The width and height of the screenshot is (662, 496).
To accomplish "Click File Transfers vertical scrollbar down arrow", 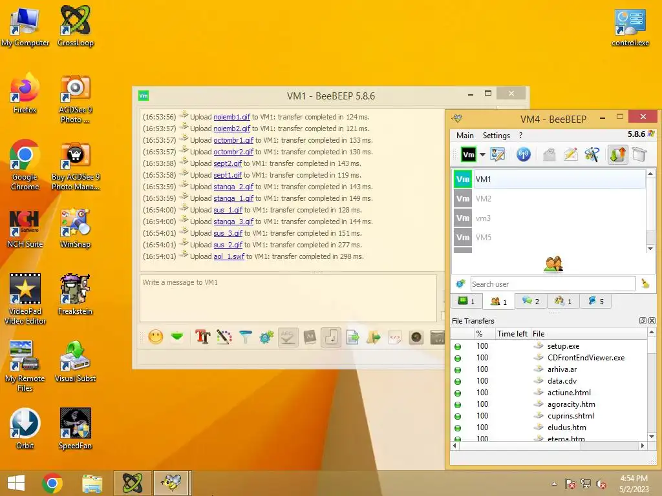I will click(652, 437).
